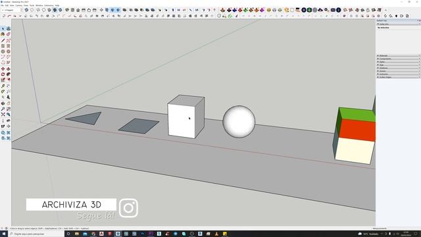This screenshot has width=421, height=237.
Task: Enable Shaded face style
Action: tap(49, 10)
